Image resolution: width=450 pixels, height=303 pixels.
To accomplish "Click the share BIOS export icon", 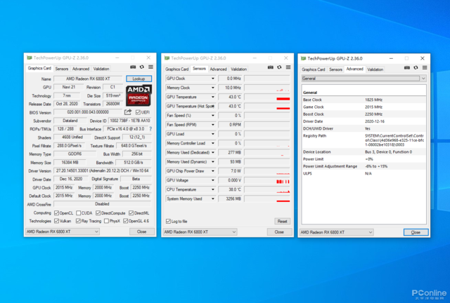I will [x=128, y=112].
